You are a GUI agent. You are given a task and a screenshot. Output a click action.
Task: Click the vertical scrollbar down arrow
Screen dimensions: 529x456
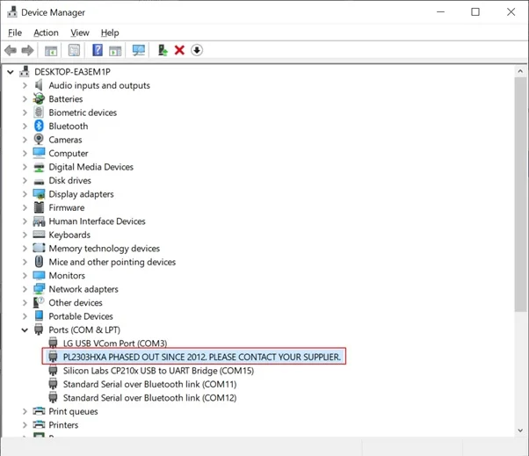click(x=520, y=431)
